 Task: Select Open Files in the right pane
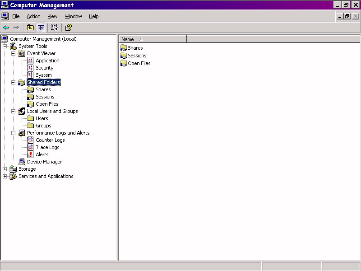tap(139, 63)
